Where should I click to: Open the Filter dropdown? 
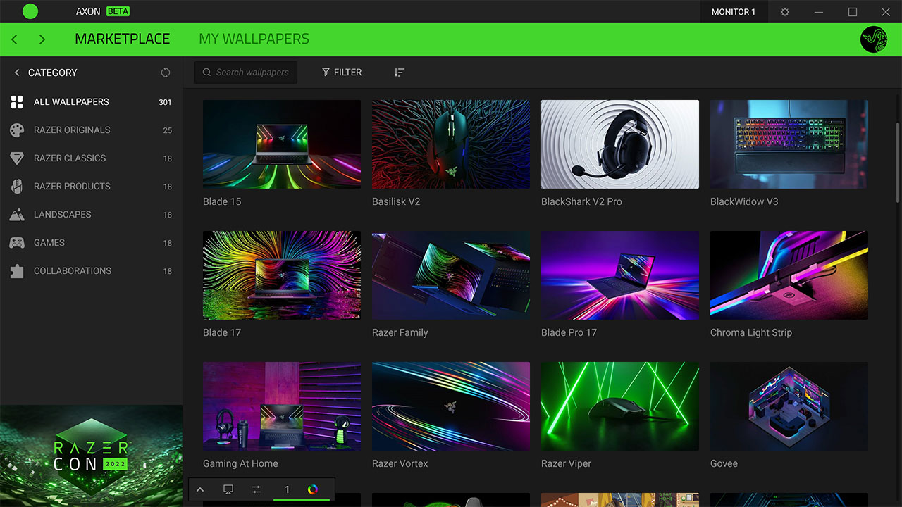(x=342, y=73)
